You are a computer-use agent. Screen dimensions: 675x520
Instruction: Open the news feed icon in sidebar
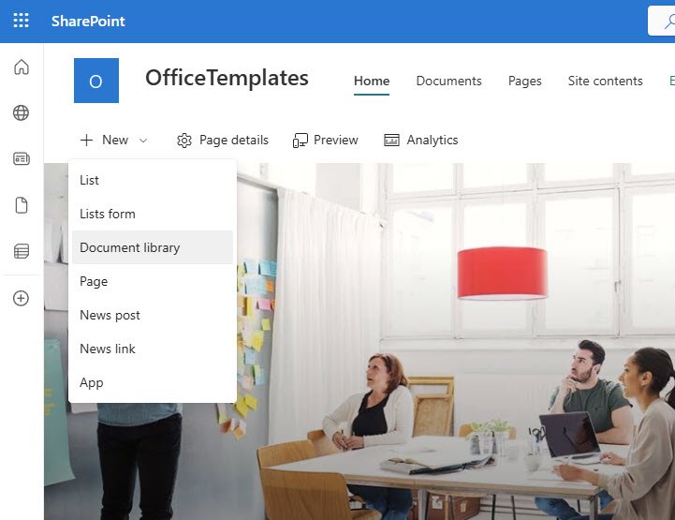(x=21, y=159)
